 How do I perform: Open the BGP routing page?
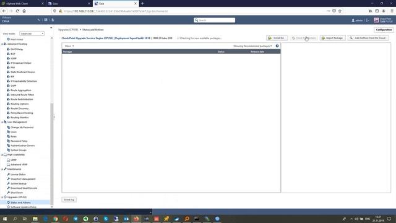tap(13, 54)
